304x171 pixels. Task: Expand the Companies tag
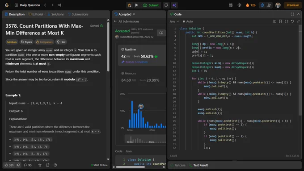click(x=44, y=42)
